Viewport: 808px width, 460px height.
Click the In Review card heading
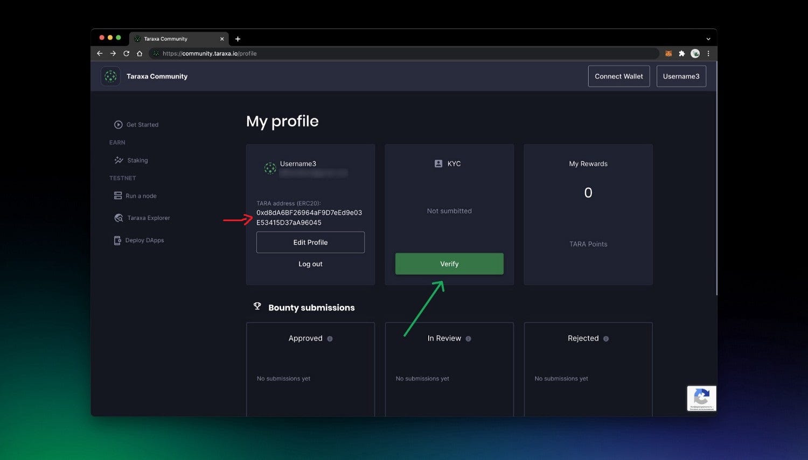(444, 338)
